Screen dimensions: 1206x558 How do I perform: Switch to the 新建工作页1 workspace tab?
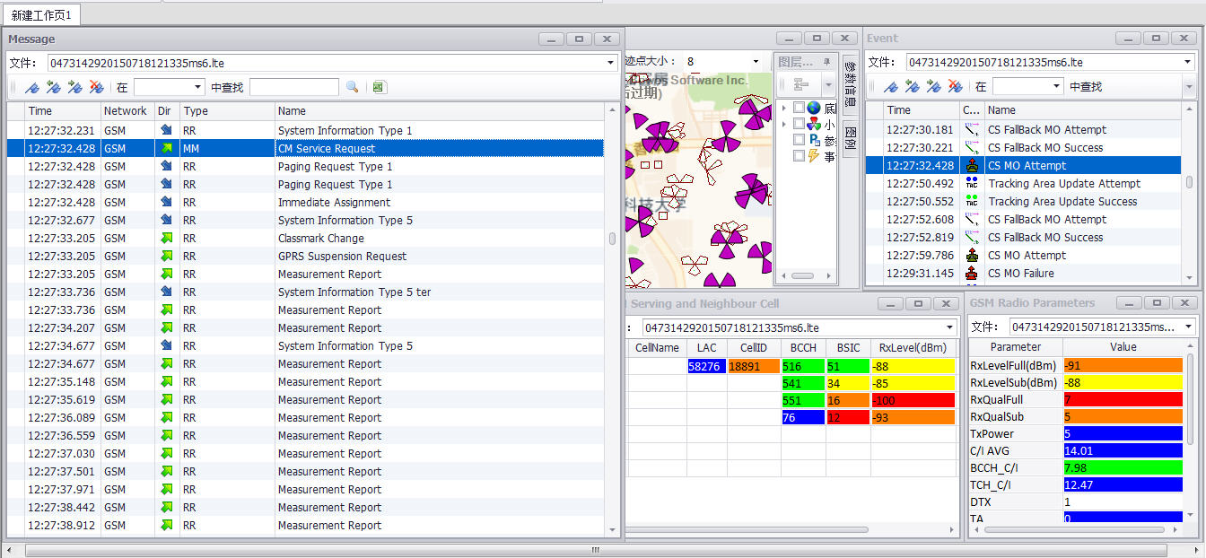(x=40, y=15)
